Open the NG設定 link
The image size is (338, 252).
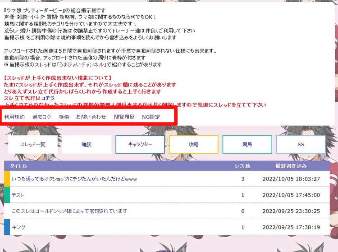pyautogui.click(x=151, y=117)
